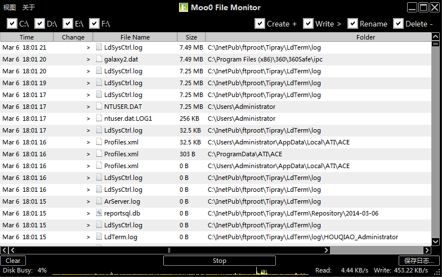
Task: Click folder path C:\ProgramData\ATI\ACE
Action: coord(245,154)
